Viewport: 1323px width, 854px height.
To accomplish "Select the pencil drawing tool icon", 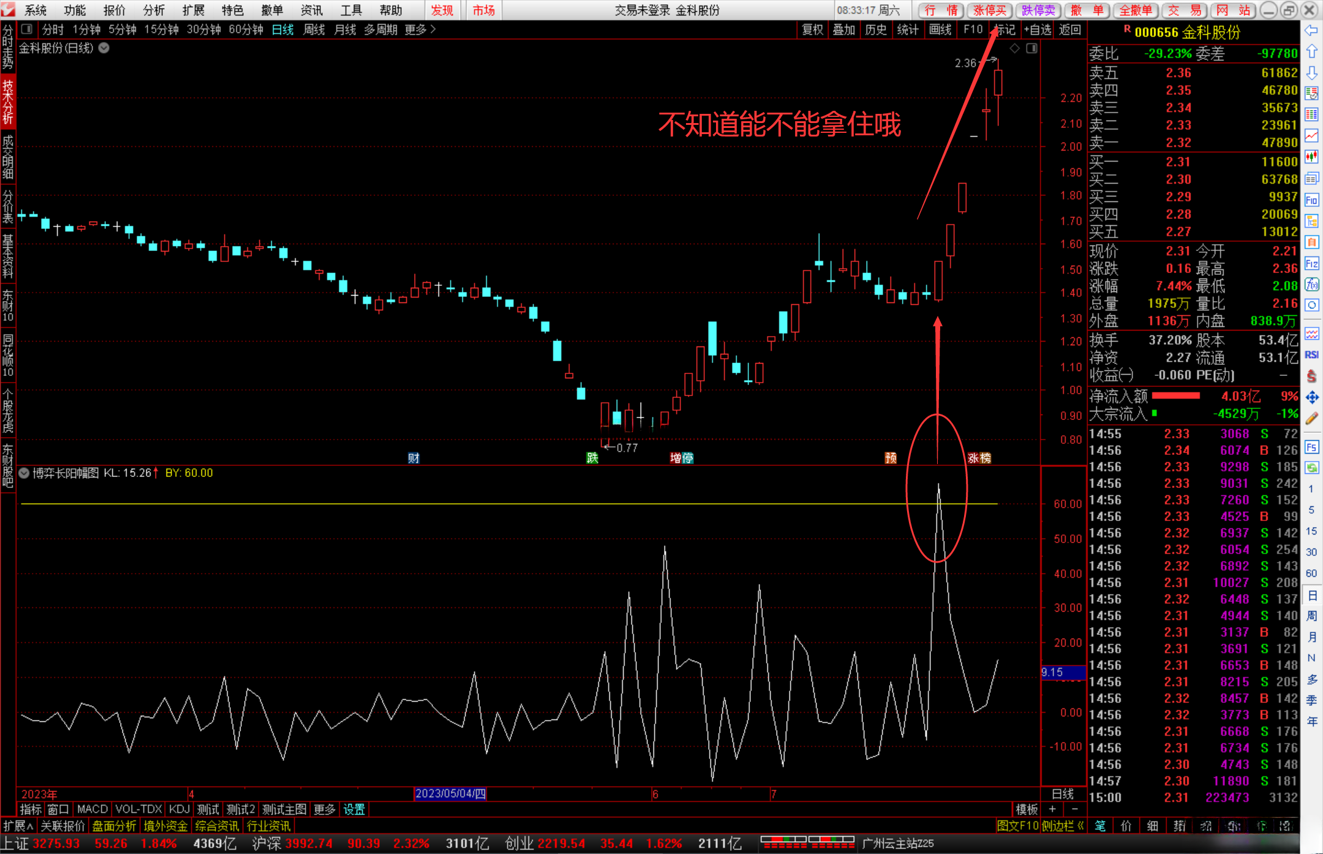I will click(x=1311, y=419).
